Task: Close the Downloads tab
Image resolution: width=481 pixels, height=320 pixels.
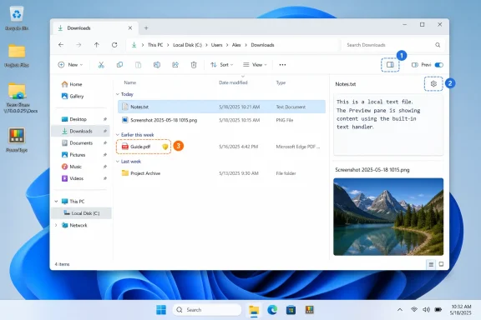Action: pyautogui.click(x=130, y=27)
